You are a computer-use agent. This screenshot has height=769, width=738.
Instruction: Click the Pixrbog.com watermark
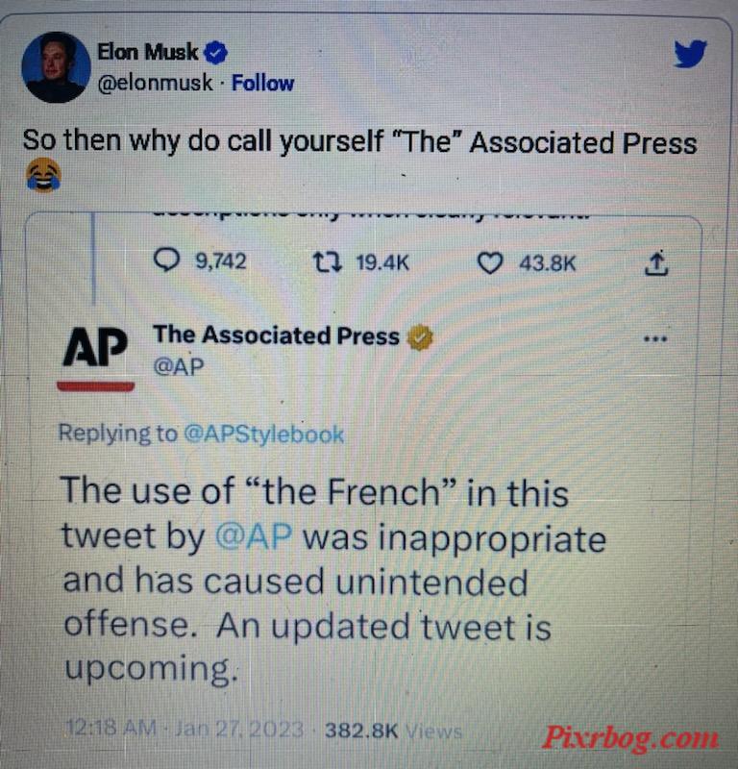(630, 737)
